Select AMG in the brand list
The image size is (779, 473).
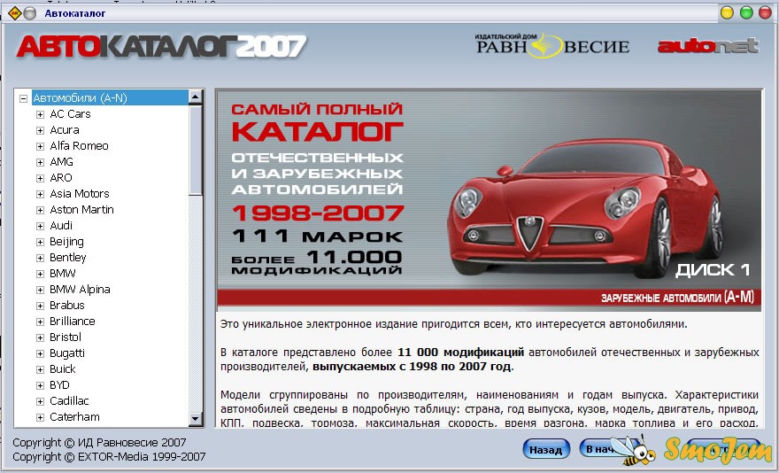(62, 161)
